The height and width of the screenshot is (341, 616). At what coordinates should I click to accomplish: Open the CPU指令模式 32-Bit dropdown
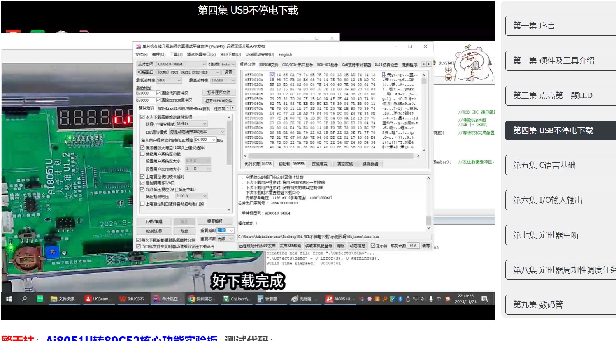tap(191, 124)
